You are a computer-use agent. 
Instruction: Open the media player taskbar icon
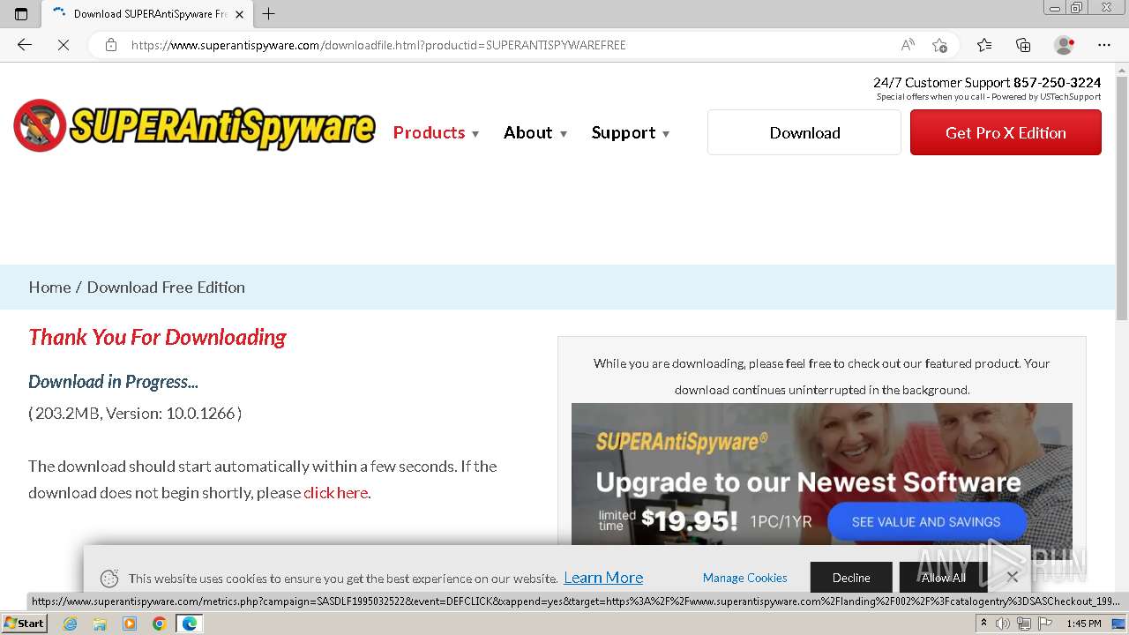[130, 624]
